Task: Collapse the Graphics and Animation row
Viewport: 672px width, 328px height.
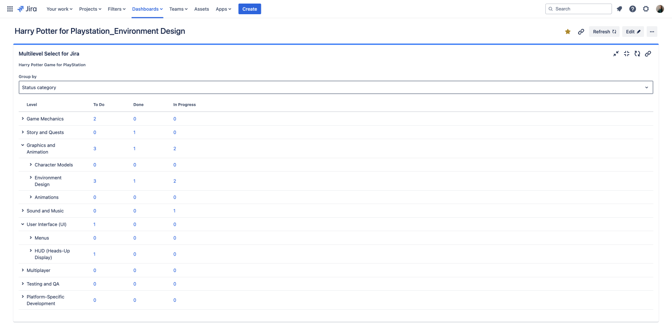Action: [23, 145]
